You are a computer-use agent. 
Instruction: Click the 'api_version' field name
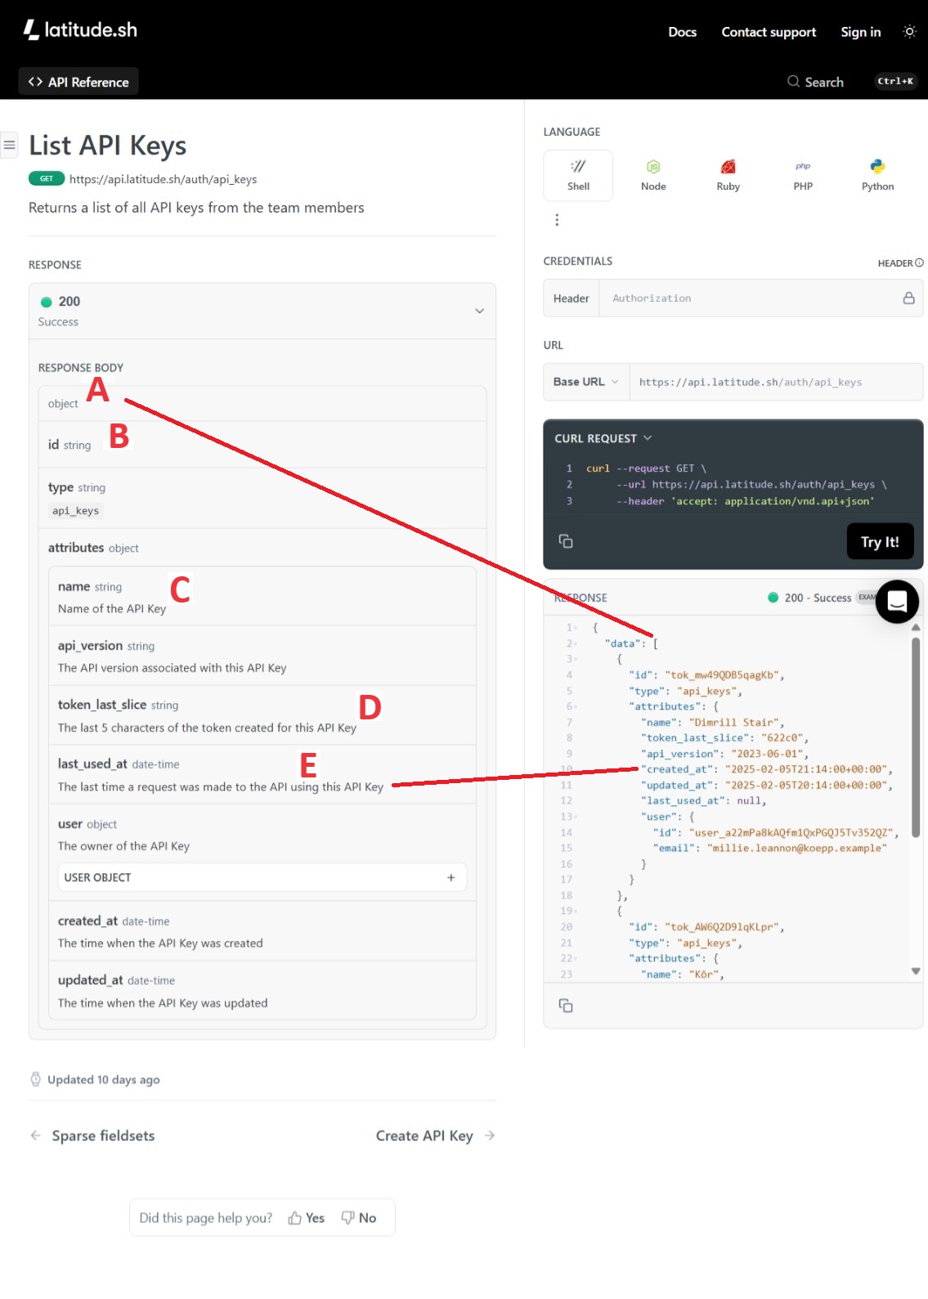[90, 646]
